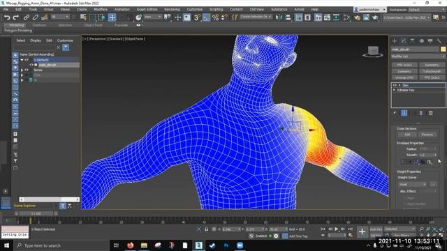
Task: Open the Modify tab in Command Panel
Action: [x=404, y=41]
